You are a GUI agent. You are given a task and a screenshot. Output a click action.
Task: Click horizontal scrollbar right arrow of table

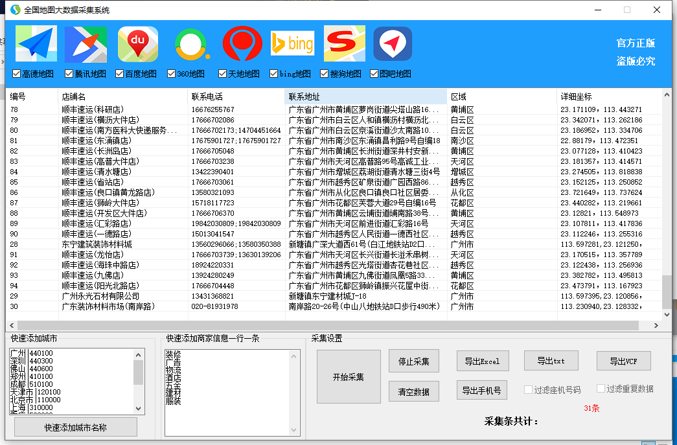656,325
